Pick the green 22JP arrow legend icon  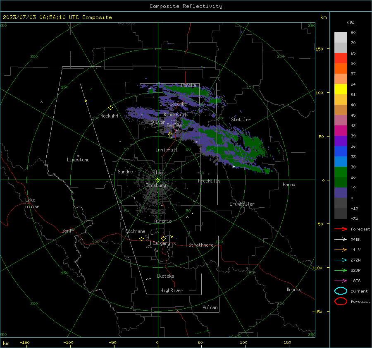341,270
